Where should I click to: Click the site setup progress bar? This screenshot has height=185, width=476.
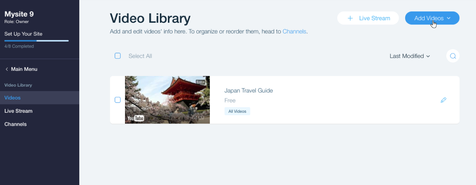pyautogui.click(x=37, y=41)
